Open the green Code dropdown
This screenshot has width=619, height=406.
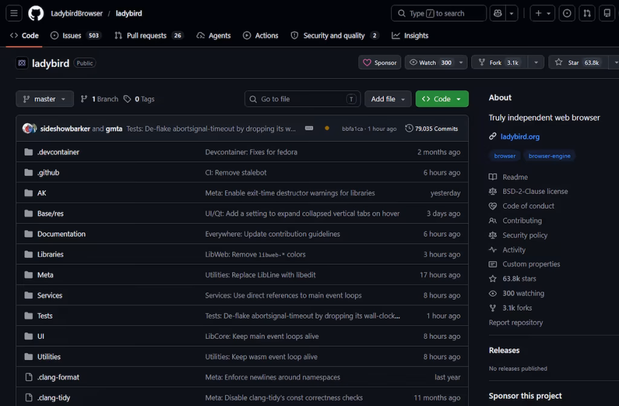[x=442, y=99]
